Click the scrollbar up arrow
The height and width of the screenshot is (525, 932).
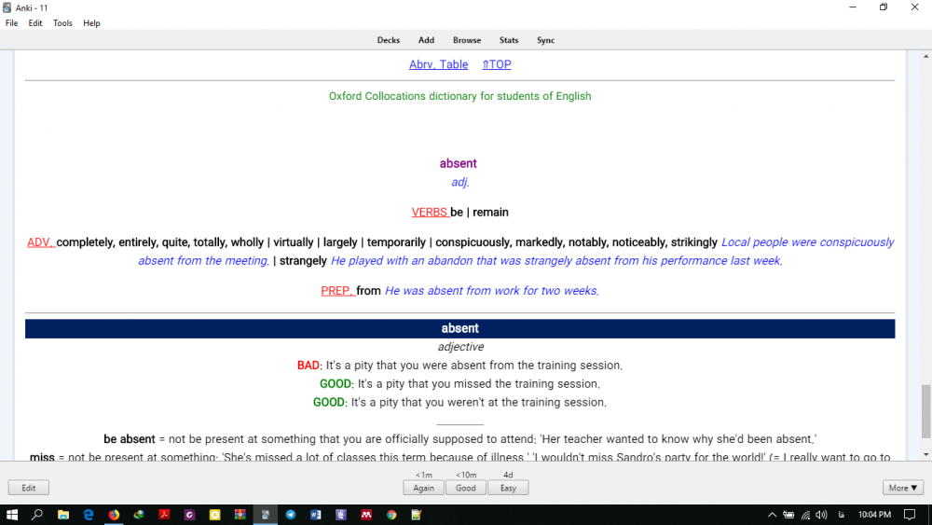[x=926, y=57]
